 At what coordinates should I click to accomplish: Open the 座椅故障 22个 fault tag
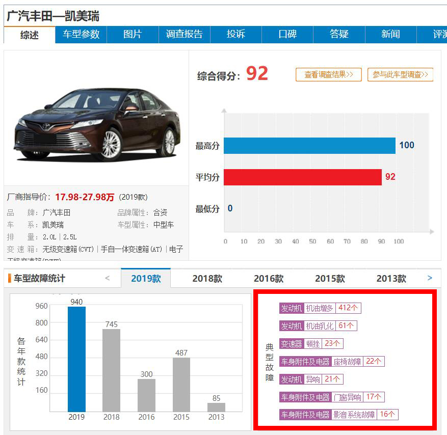(x=332, y=361)
